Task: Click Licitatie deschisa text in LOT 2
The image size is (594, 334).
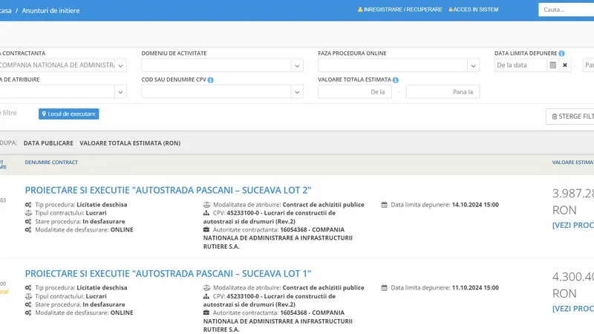Action: pos(102,205)
